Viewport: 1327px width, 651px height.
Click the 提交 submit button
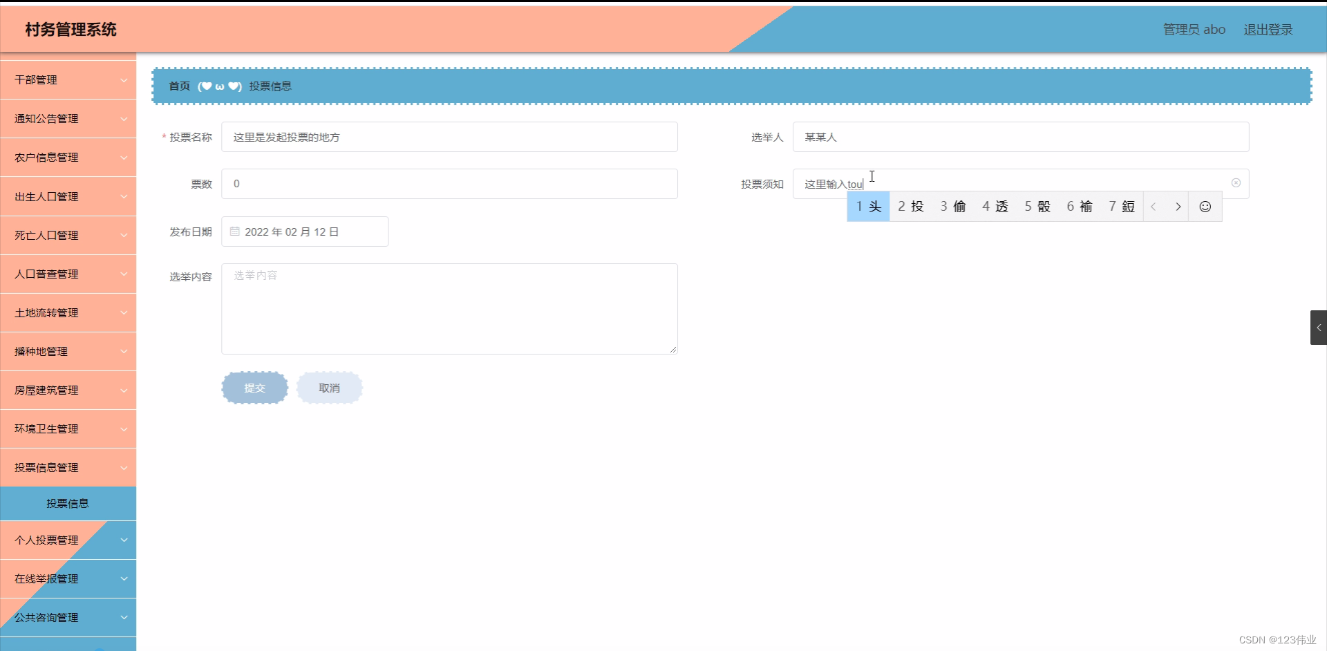[254, 388]
